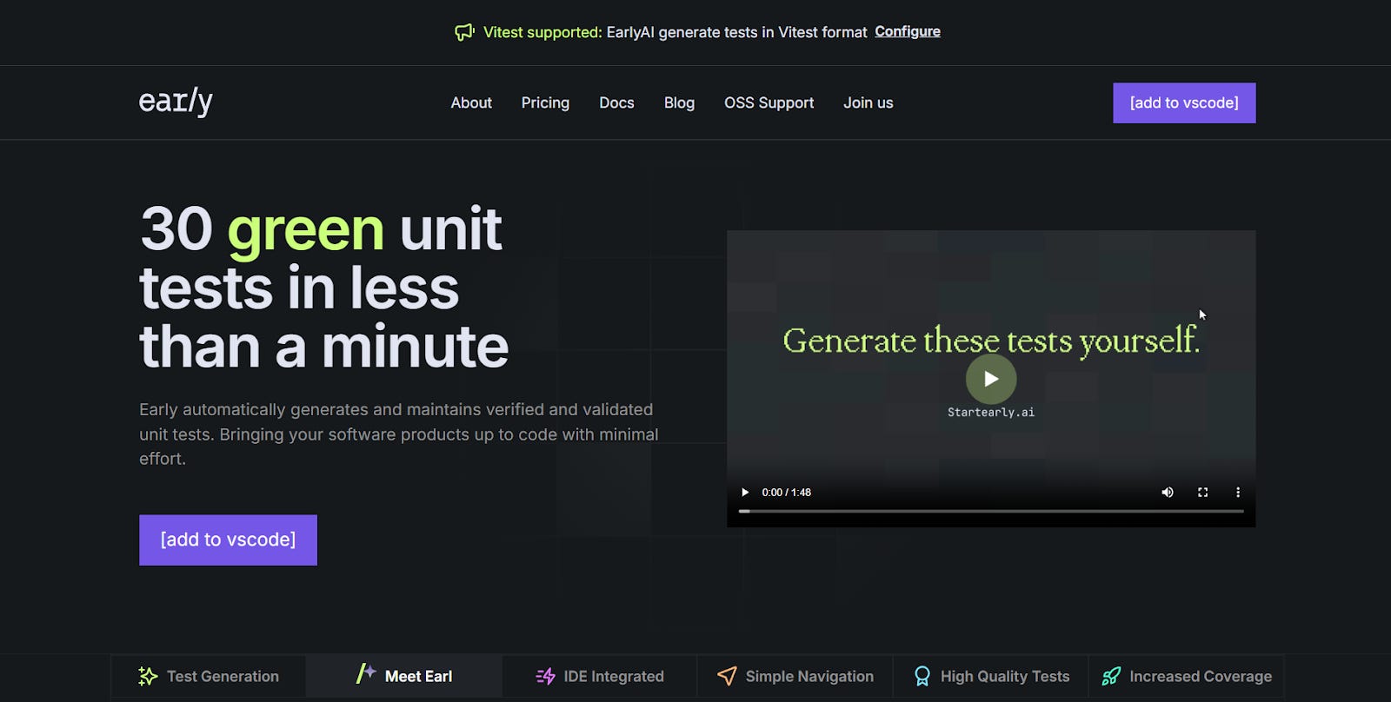Screen dimensions: 1391x702
Task: Play video using center play button
Action: (991, 379)
